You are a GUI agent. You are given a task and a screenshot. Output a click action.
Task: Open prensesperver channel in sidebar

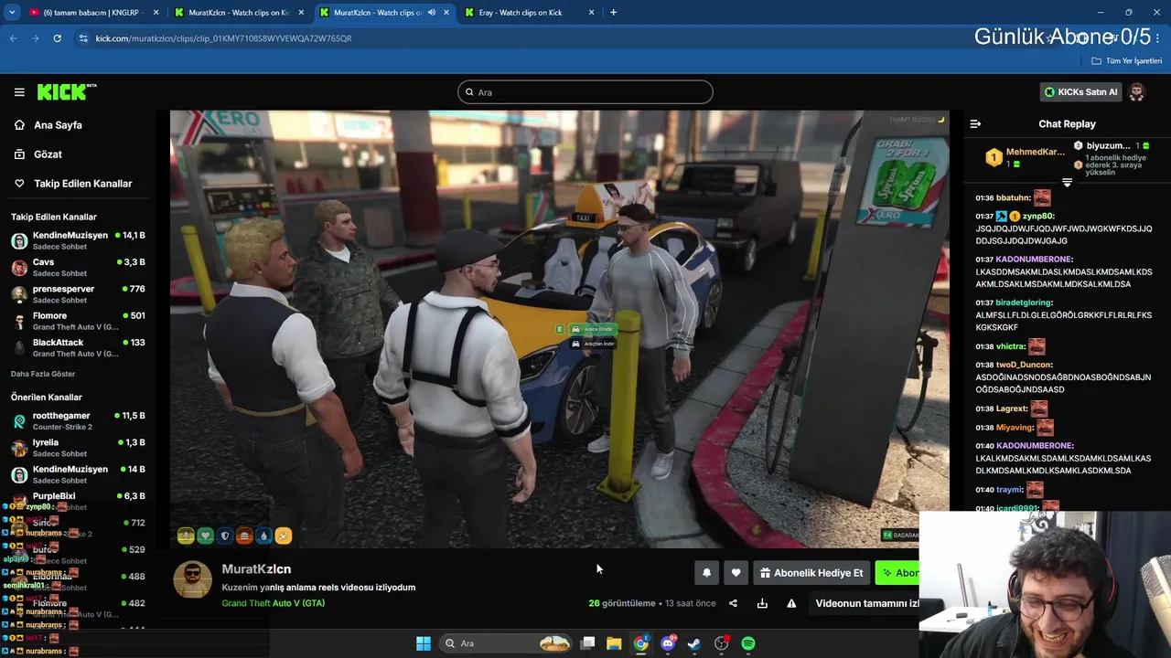pyautogui.click(x=78, y=294)
